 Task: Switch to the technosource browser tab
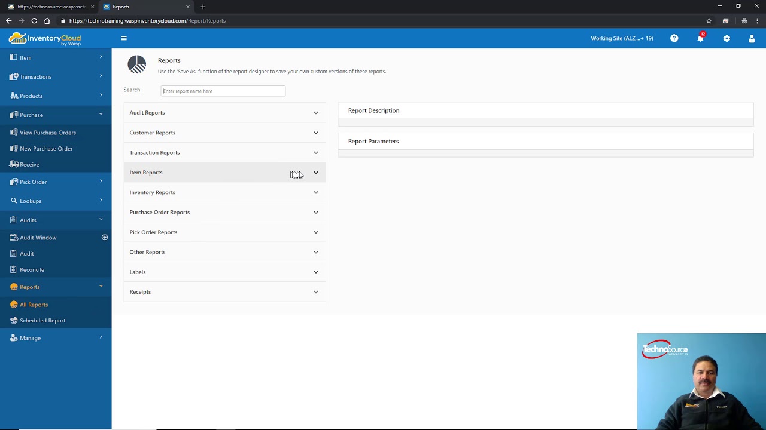50,7
